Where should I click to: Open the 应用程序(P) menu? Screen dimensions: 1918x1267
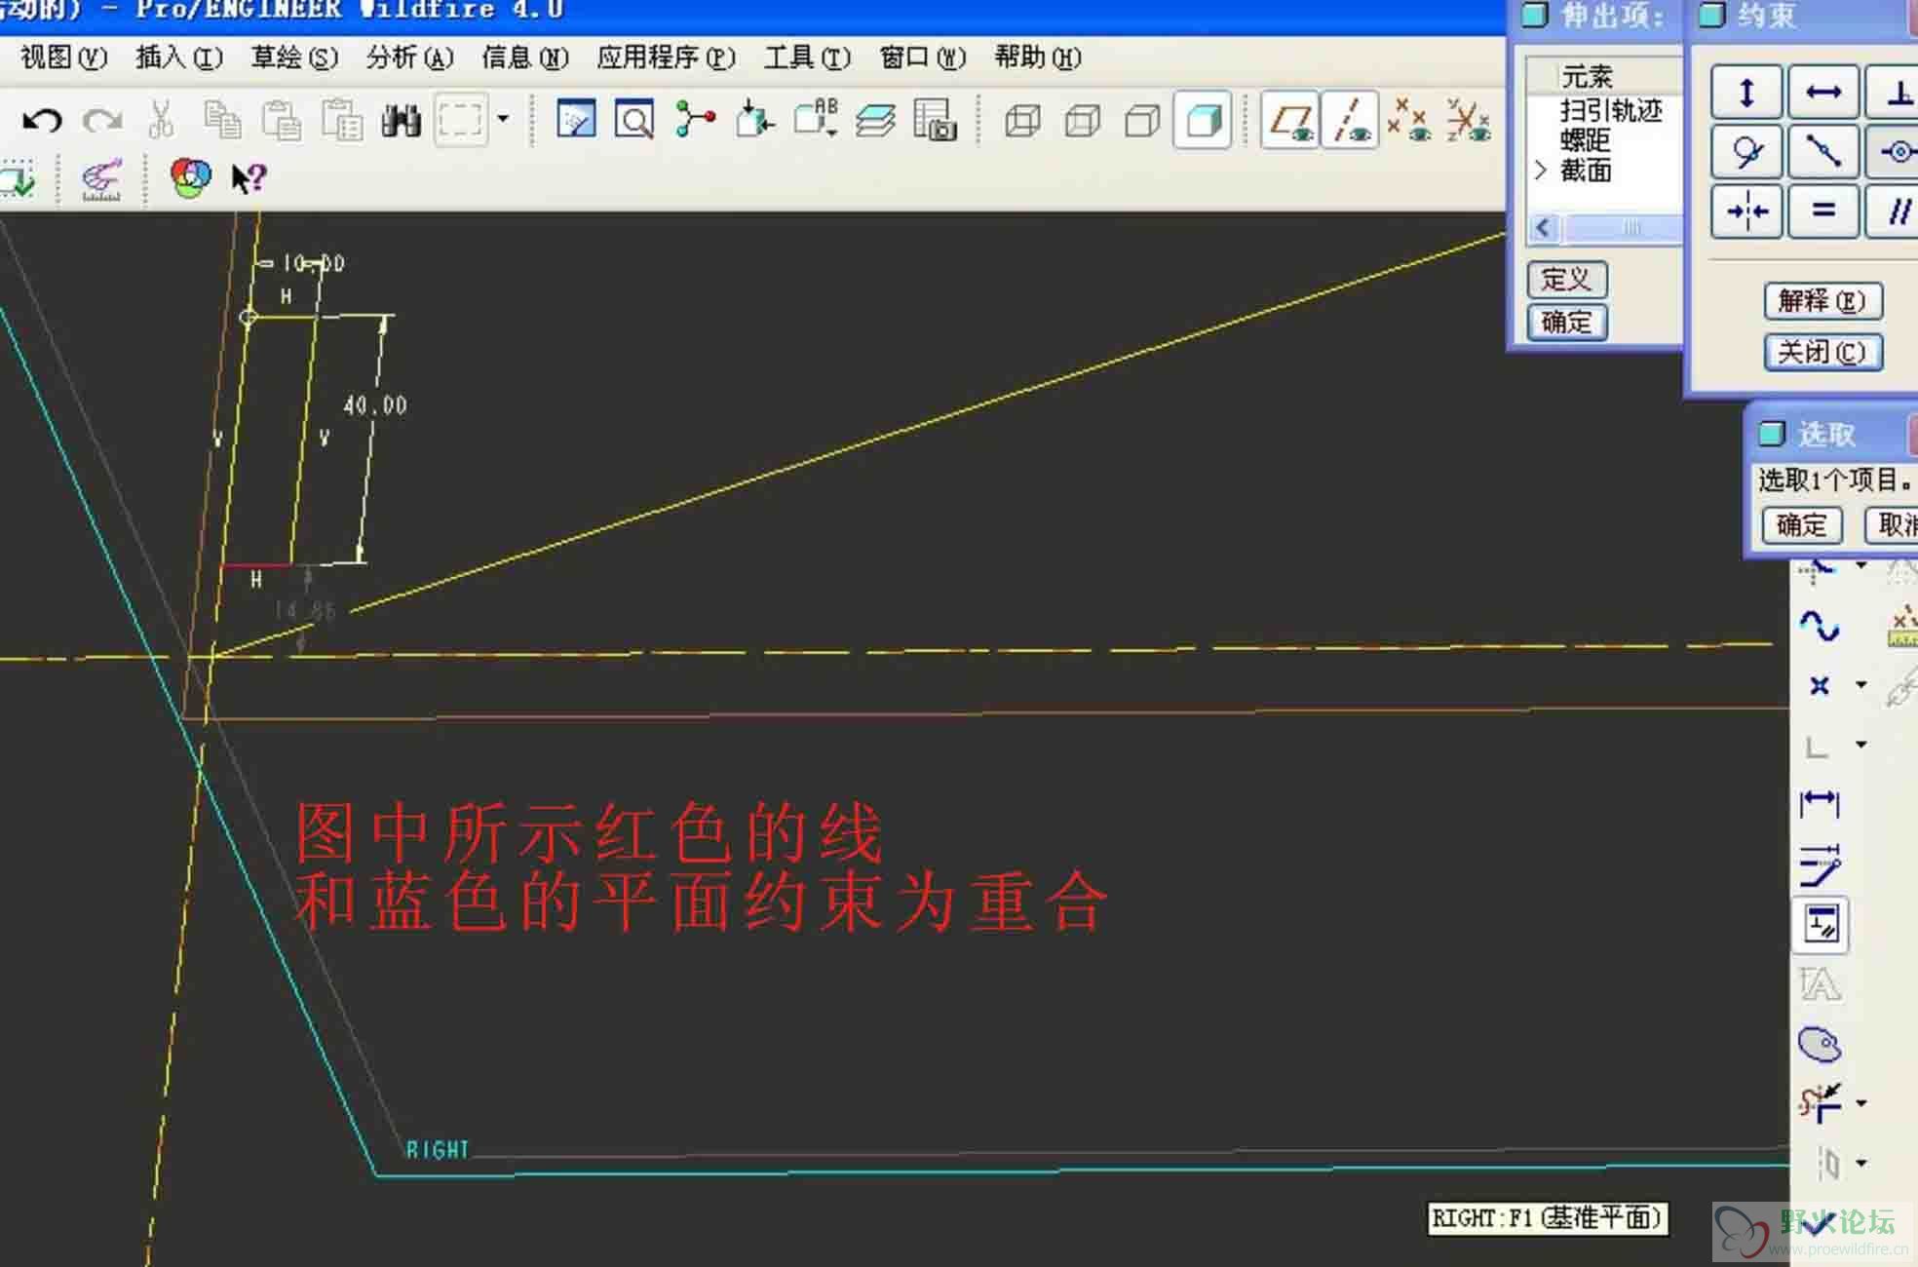(667, 58)
